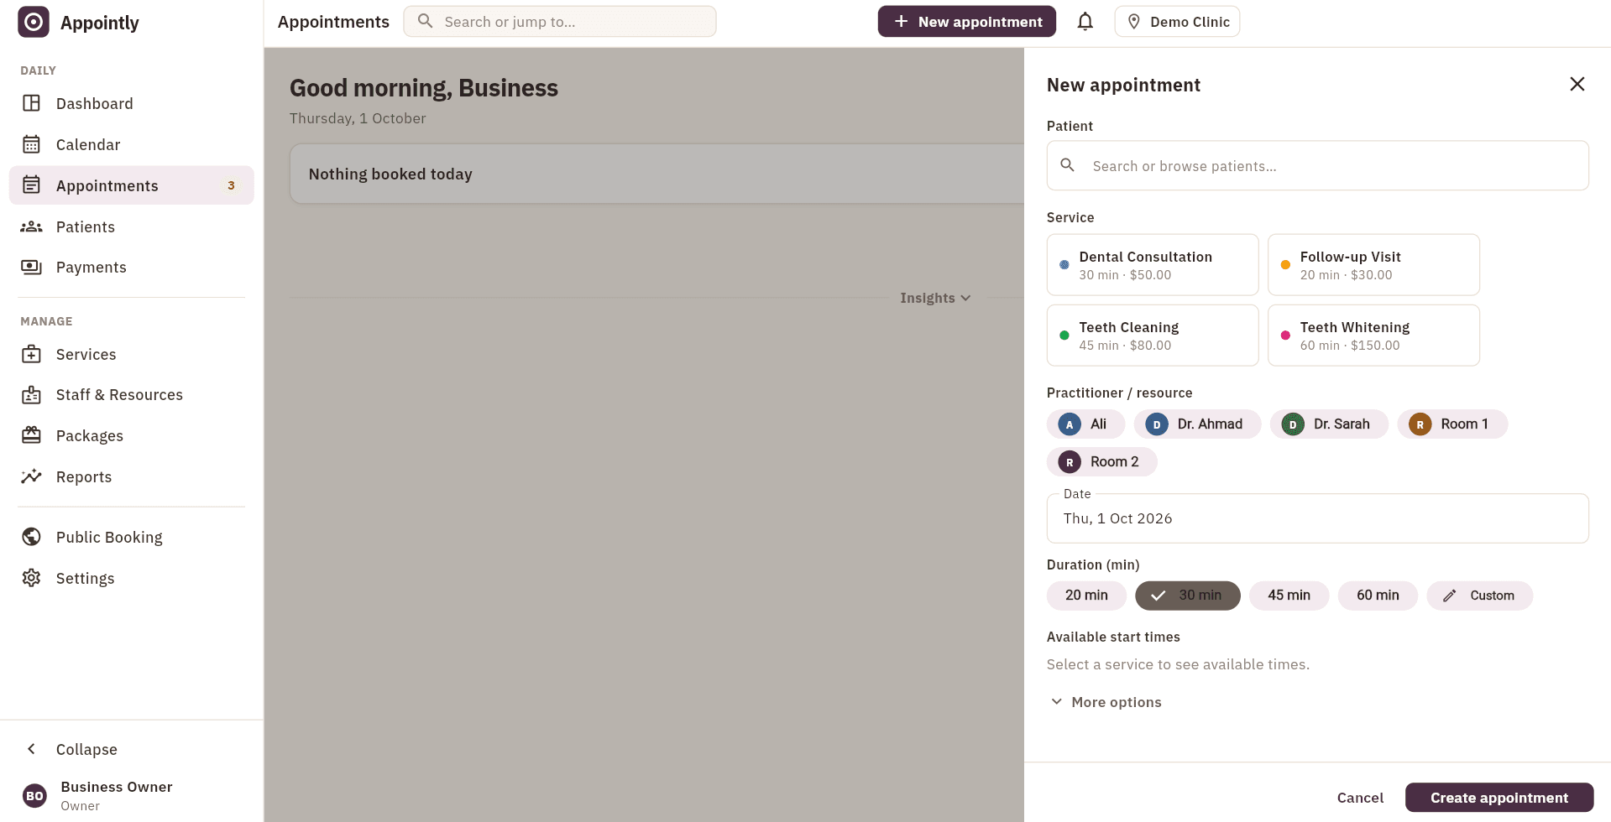Open the Demo Clinic location selector

tap(1177, 22)
